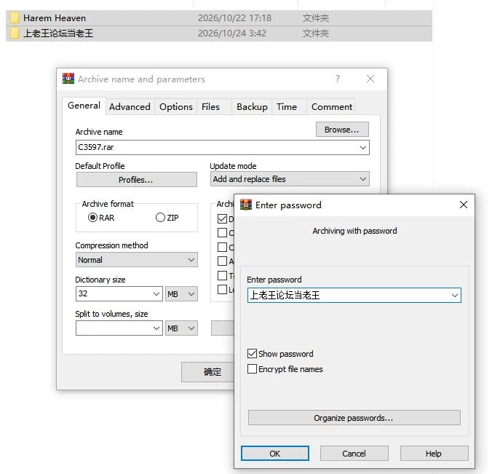Screen dimensions: 492x474
Task: Select the 上老王论坛当老王 folder row name
Action: (x=58, y=33)
